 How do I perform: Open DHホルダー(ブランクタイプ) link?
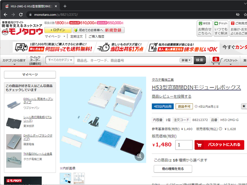tap(38, 137)
